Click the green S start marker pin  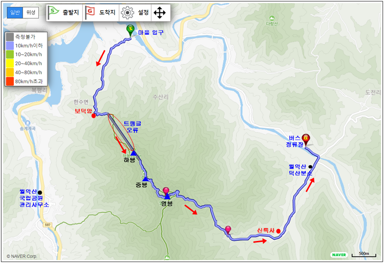(x=130, y=31)
